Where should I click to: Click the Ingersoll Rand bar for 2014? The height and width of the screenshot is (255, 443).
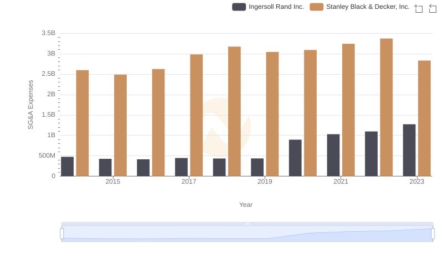pyautogui.click(x=67, y=166)
